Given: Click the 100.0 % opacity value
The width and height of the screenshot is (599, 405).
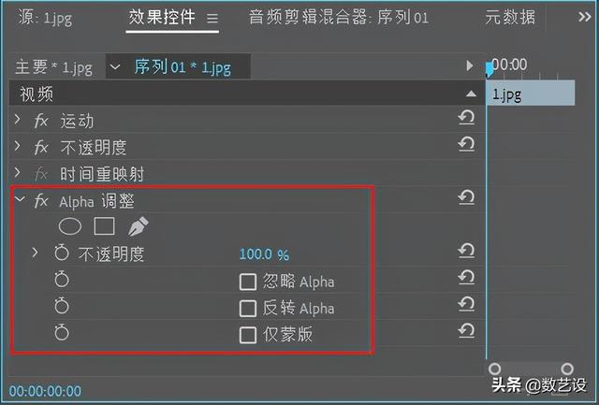Looking at the screenshot, I should tap(264, 254).
